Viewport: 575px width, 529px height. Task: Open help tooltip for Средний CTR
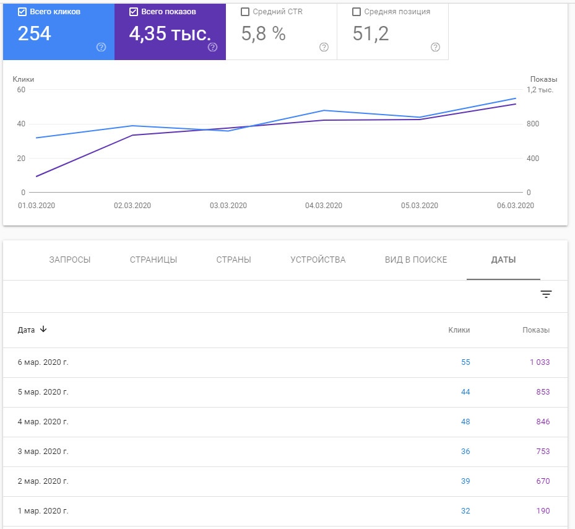[x=324, y=48]
